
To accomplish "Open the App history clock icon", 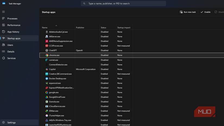I will pyautogui.click(x=4, y=31).
